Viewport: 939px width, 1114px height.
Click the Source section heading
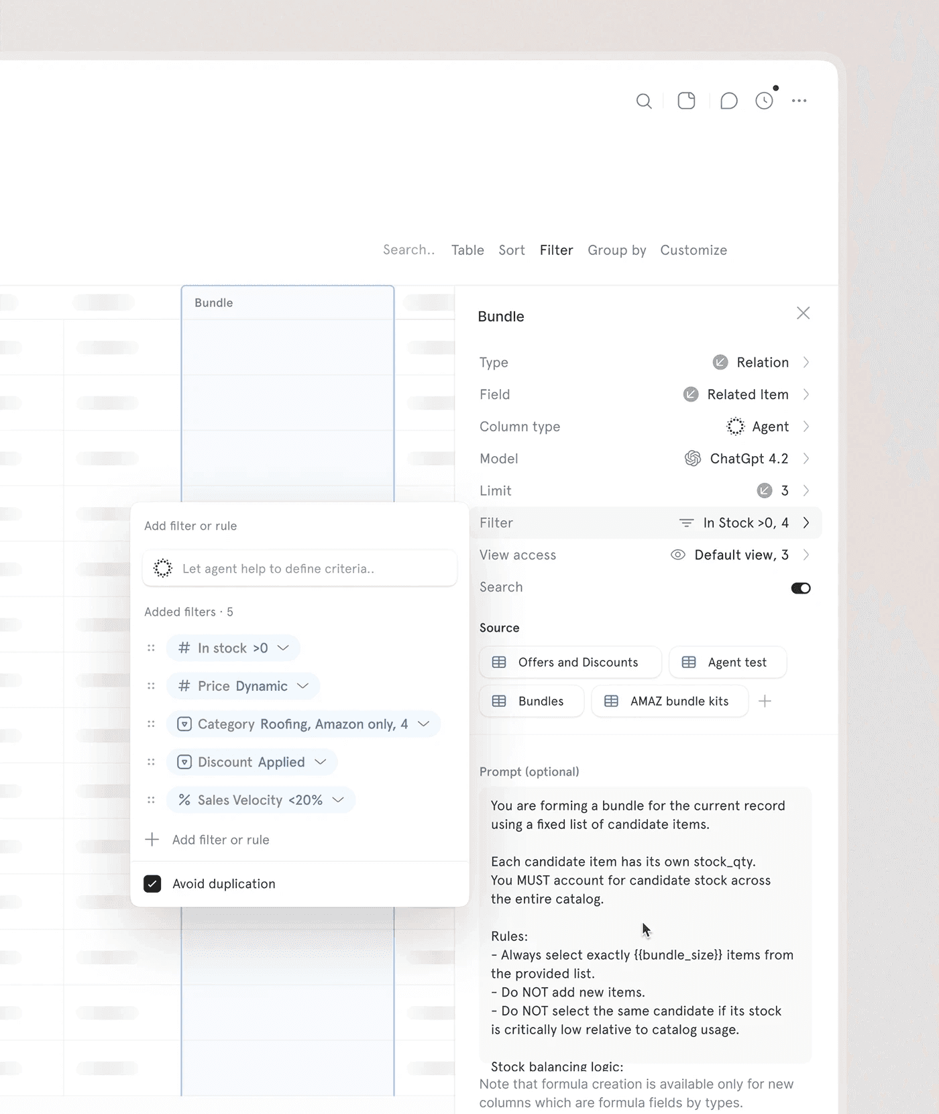[x=499, y=628]
